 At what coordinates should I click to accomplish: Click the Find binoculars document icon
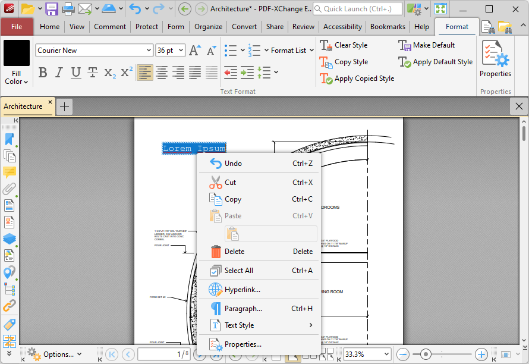(x=488, y=27)
